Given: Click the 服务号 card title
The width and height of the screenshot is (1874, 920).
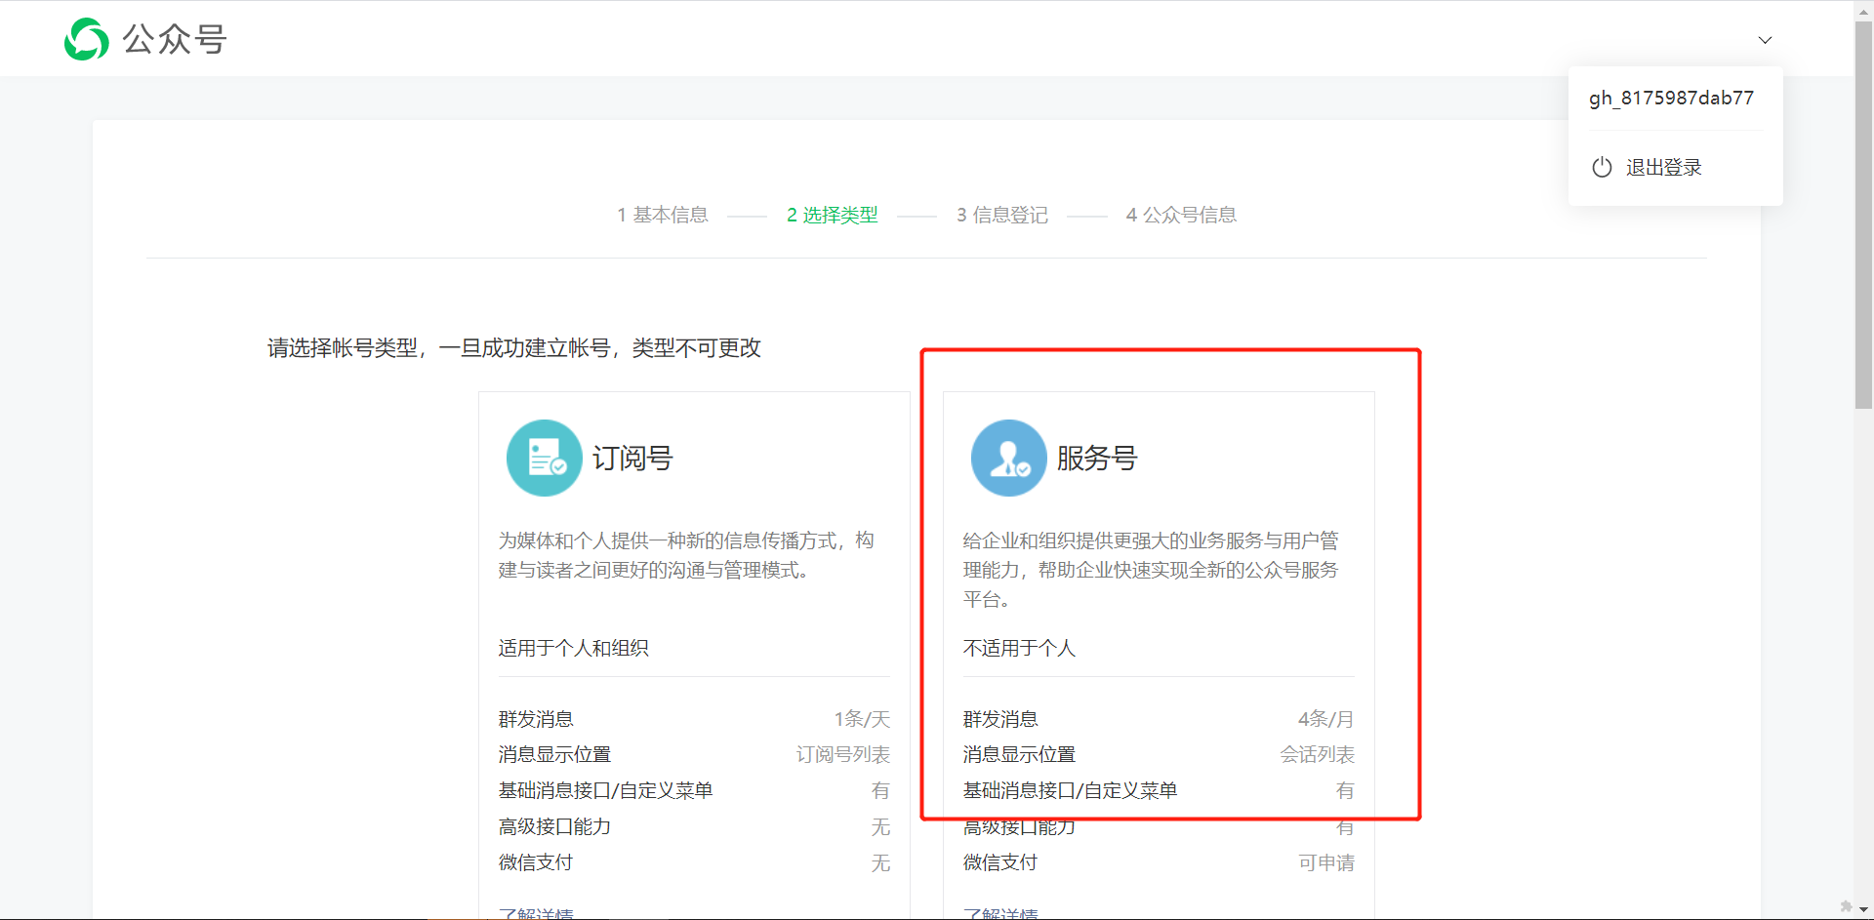Looking at the screenshot, I should 1097,458.
